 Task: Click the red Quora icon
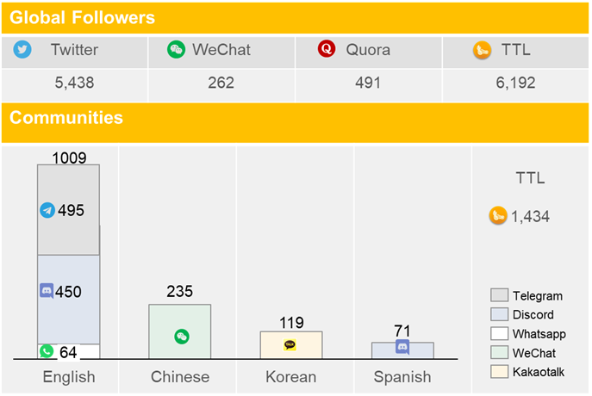(327, 49)
